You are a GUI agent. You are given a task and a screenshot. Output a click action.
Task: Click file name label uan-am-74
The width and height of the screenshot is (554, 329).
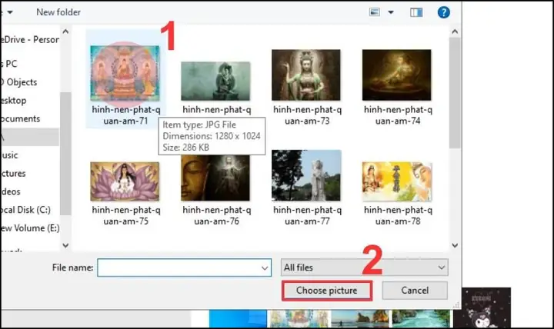[x=398, y=121]
